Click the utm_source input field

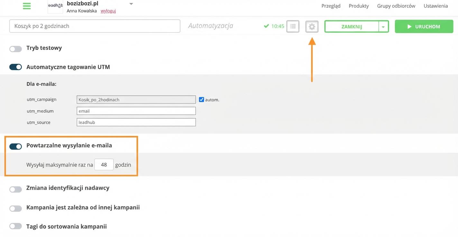point(136,122)
